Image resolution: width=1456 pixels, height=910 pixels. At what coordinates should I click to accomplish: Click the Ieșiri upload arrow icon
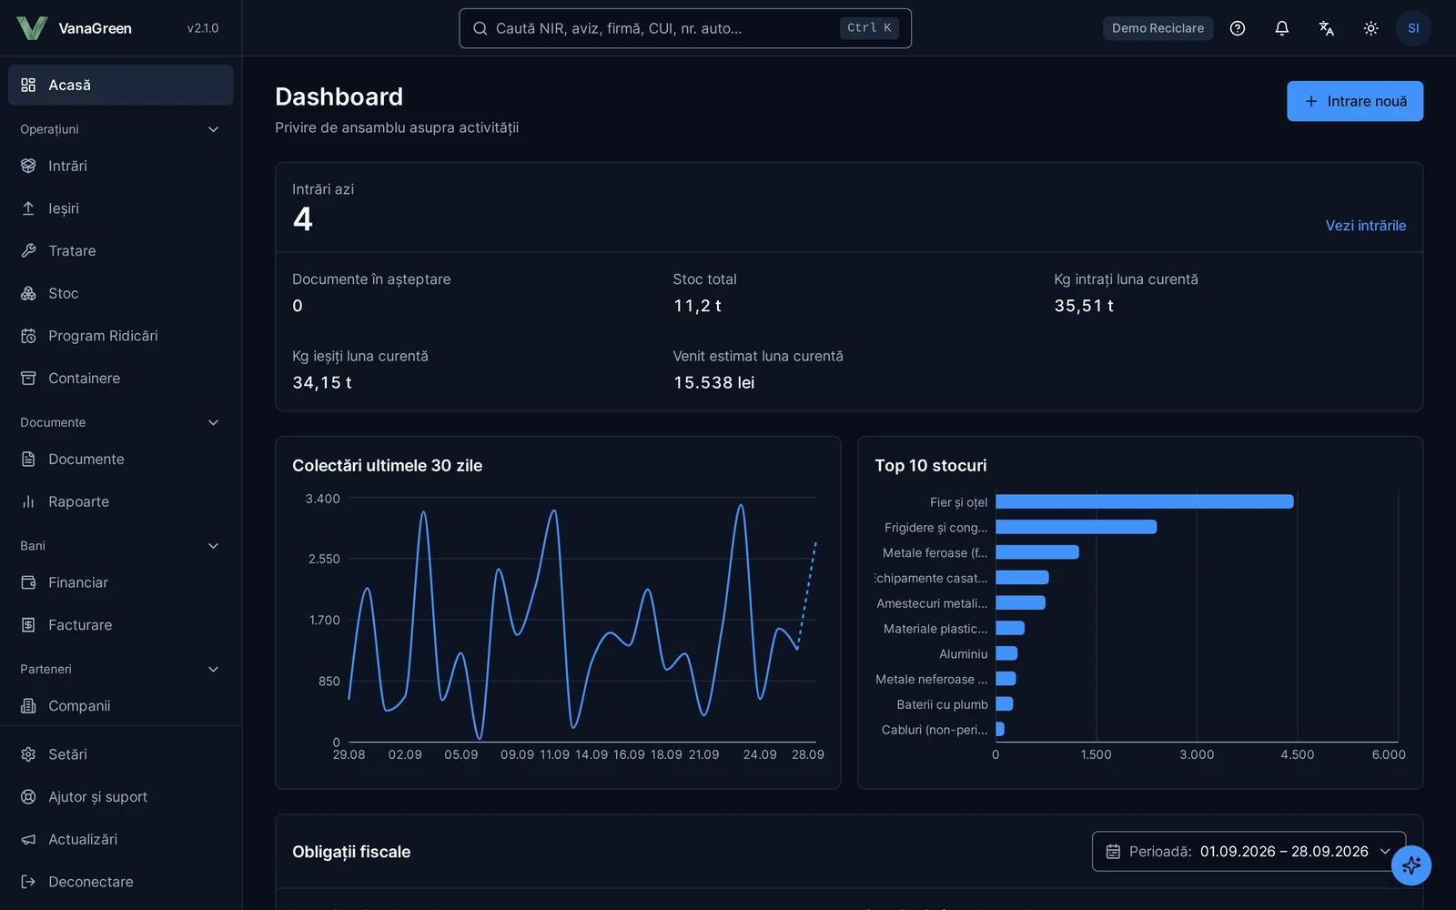pyautogui.click(x=28, y=208)
